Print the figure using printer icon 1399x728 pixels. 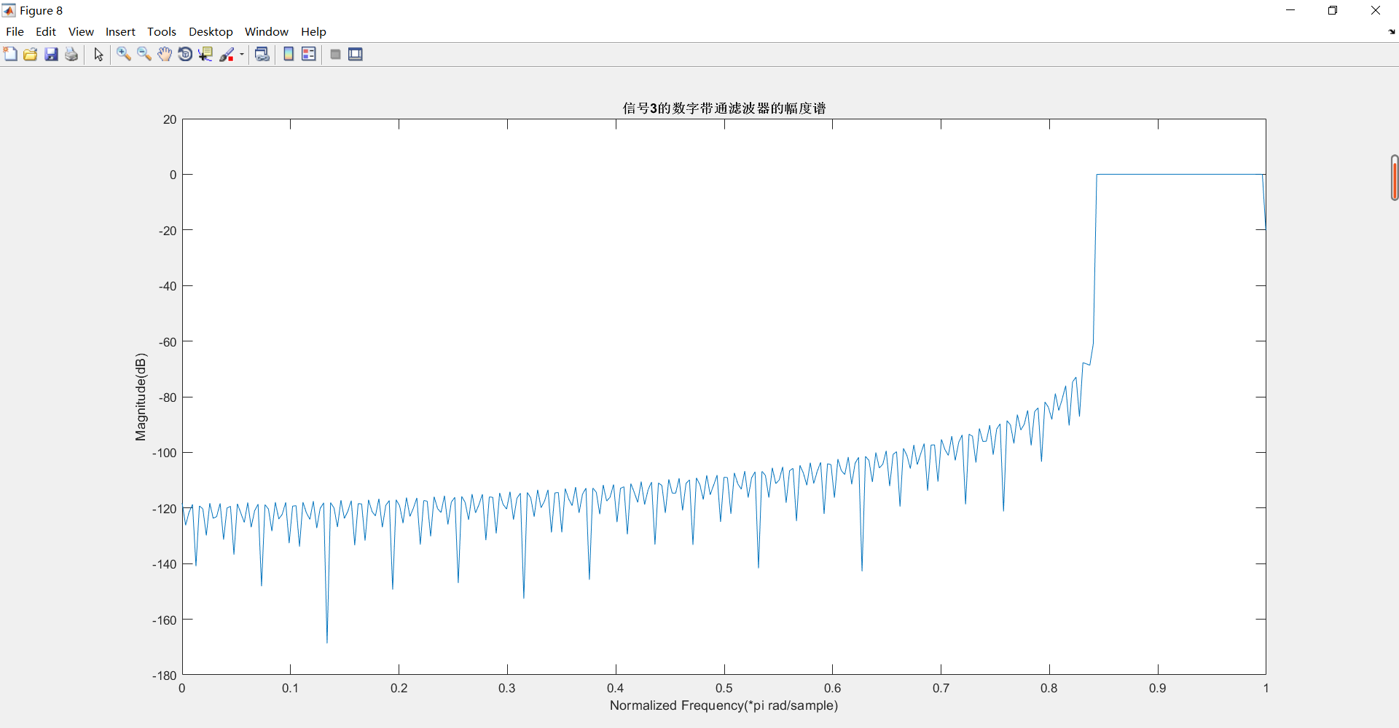[71, 55]
